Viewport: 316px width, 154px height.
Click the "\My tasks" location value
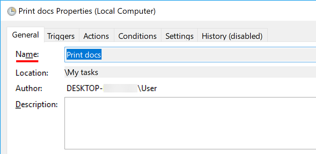pyautogui.click(x=81, y=72)
